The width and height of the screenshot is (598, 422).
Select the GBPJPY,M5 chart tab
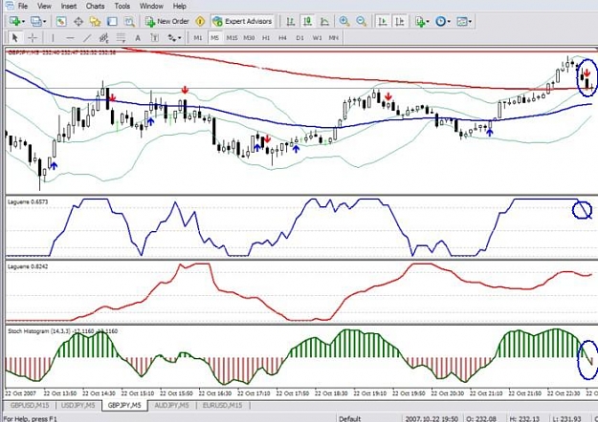click(x=124, y=405)
